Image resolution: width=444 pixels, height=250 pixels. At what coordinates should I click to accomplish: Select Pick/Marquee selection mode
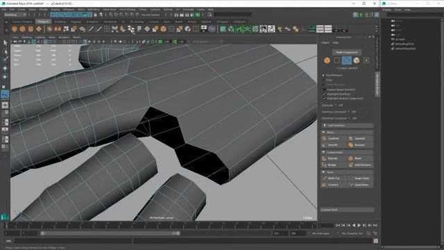(x=323, y=76)
